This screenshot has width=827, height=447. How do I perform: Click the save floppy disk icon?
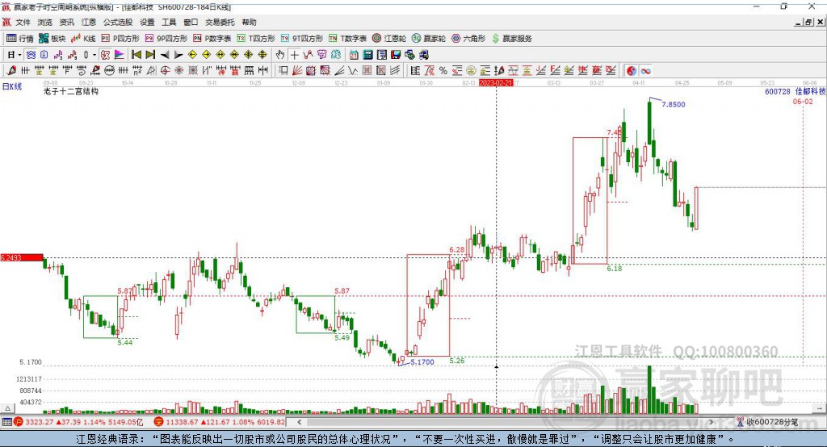tap(396, 55)
